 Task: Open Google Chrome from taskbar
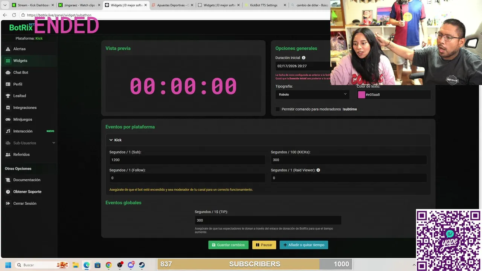coord(108,265)
